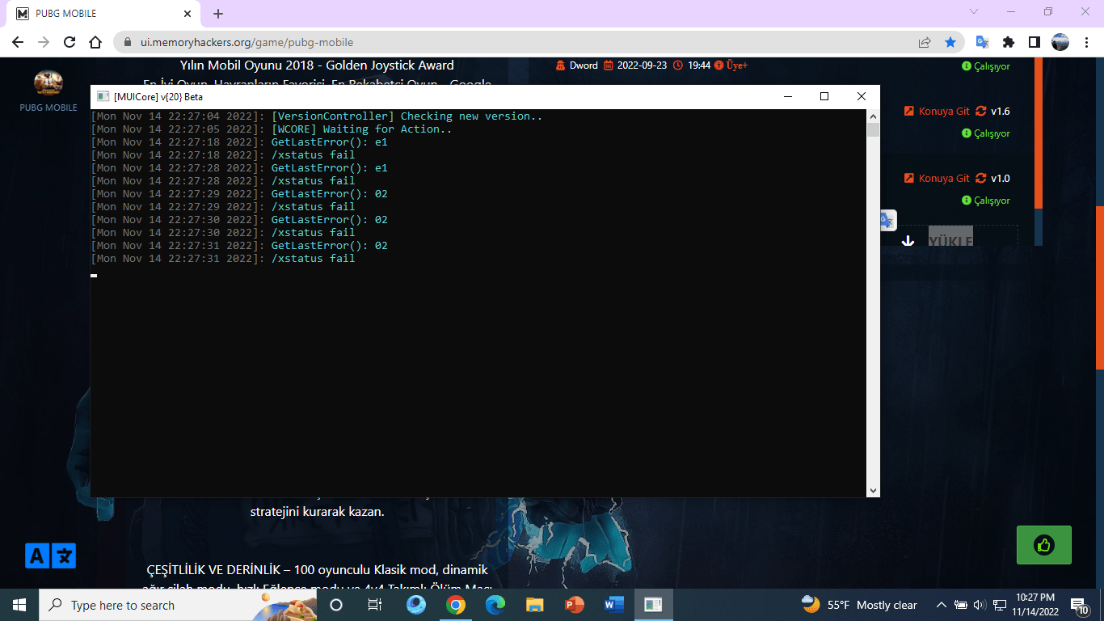Click the scroll-up arrow in MUICore console
Image resolution: width=1104 pixels, height=621 pixels.
(x=873, y=116)
